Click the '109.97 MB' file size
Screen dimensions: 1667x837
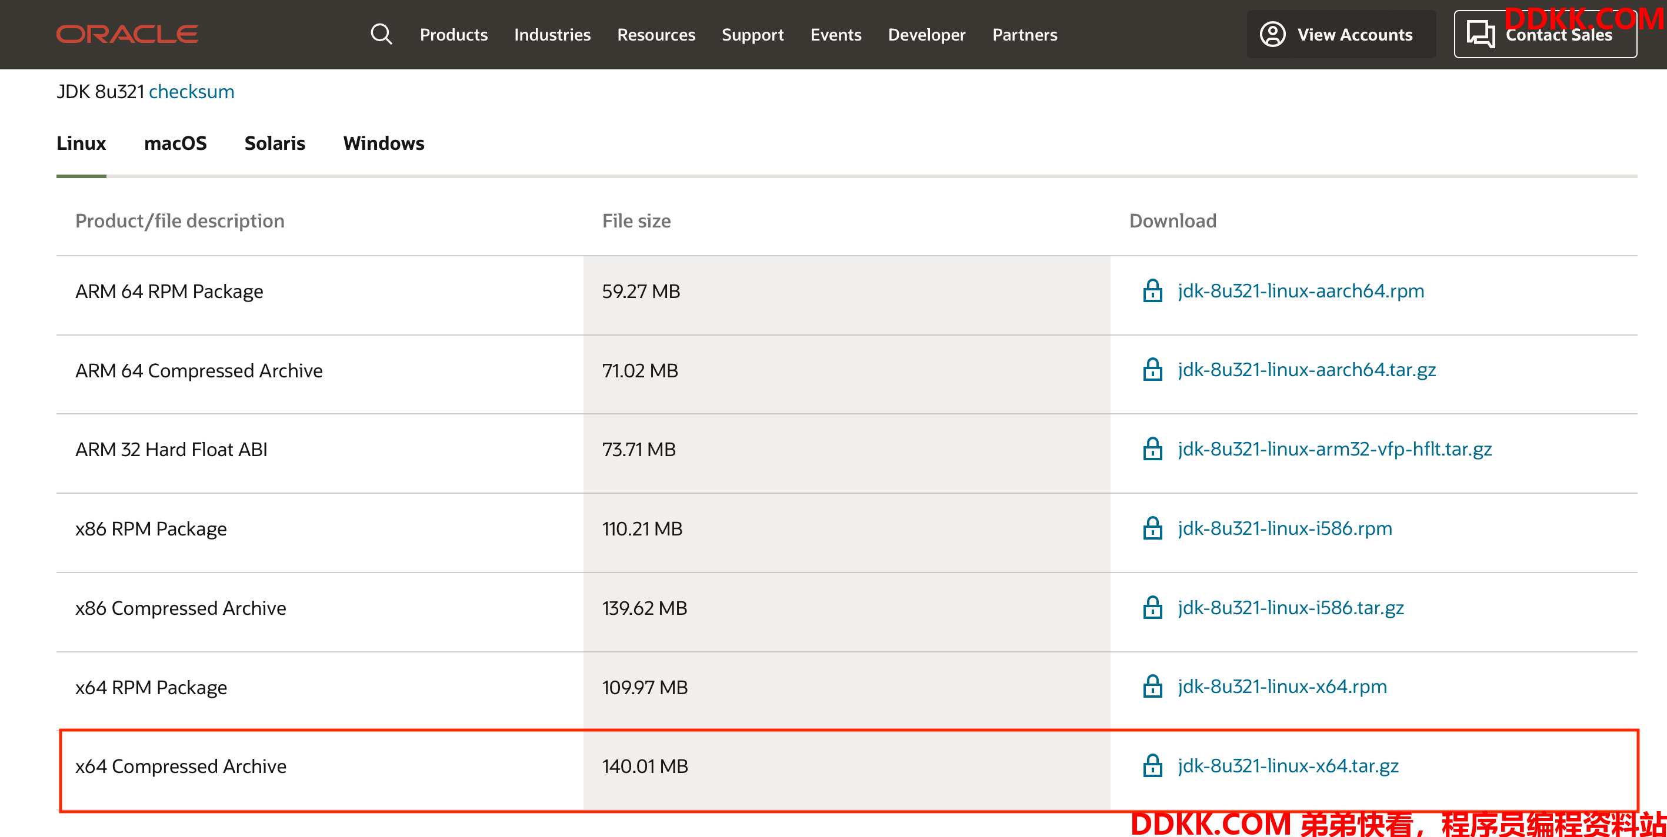(645, 687)
